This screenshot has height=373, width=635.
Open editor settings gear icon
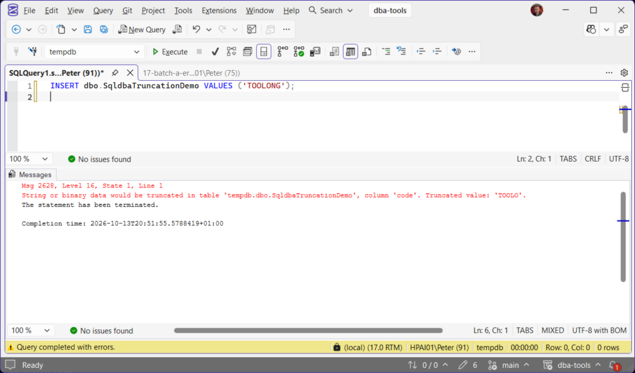624,73
